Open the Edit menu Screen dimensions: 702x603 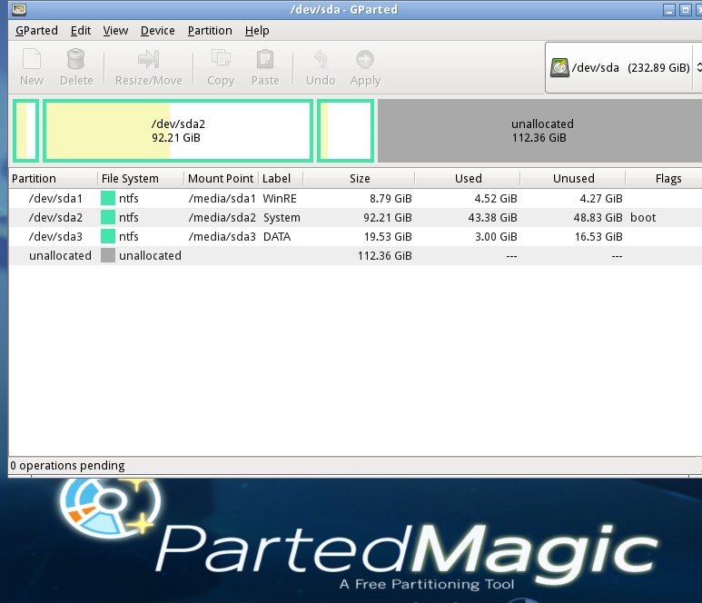coord(81,31)
